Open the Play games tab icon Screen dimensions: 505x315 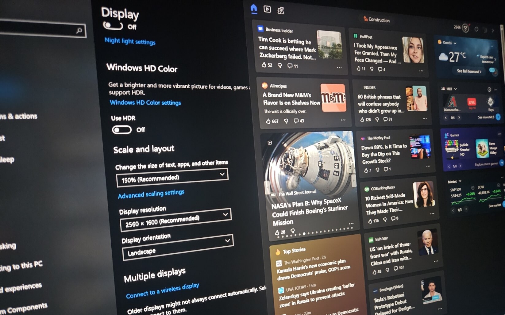click(x=280, y=10)
